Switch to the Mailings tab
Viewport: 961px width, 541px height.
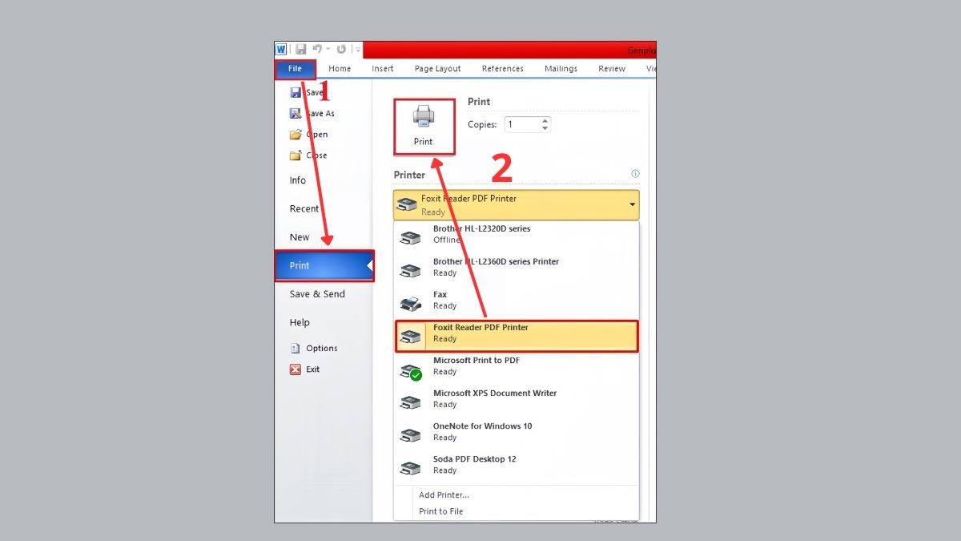(561, 69)
